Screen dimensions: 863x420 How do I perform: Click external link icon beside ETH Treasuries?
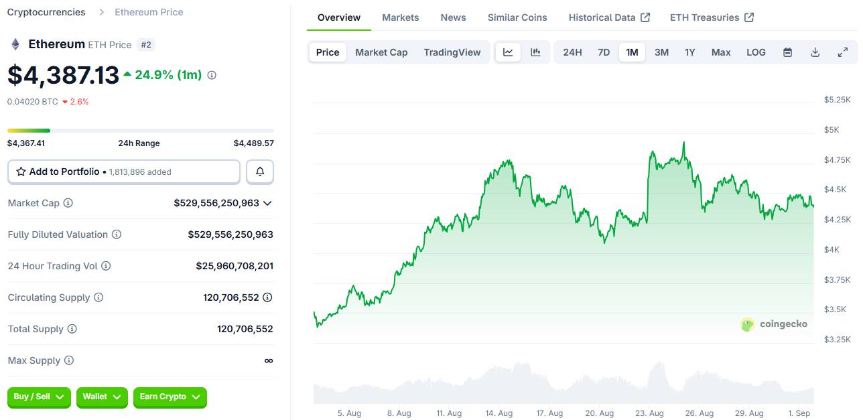tap(749, 17)
